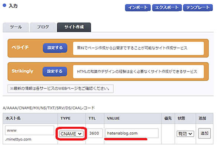This screenshot has width=217, height=157.
Task: Click 設定する for ペライチ
Action: coord(55,48)
